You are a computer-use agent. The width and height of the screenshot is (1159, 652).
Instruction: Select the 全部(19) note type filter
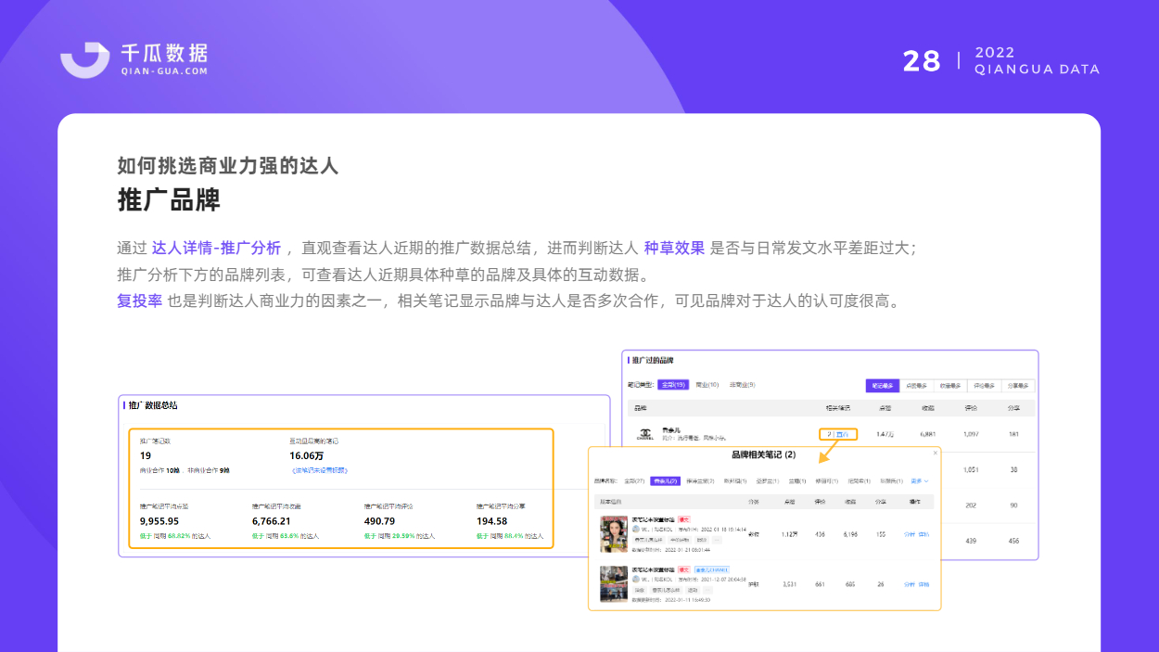tap(673, 385)
